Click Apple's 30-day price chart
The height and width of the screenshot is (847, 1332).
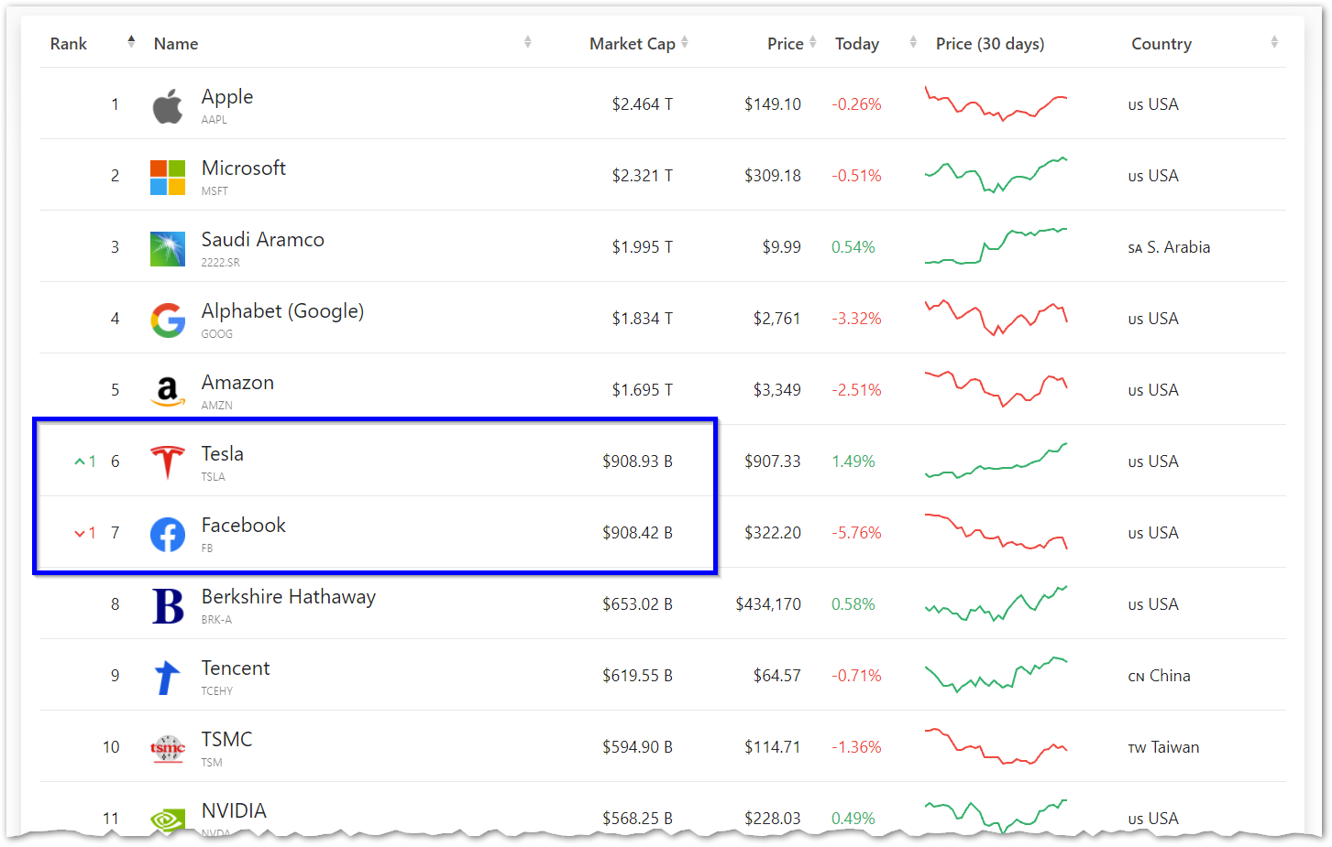996,103
